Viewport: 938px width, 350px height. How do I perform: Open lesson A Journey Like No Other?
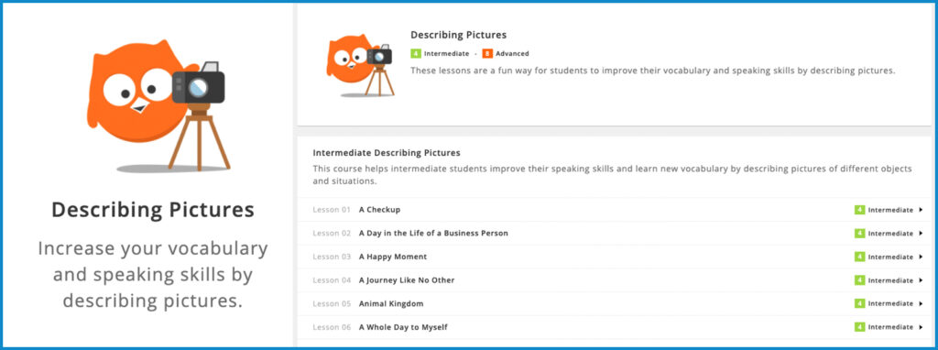407,280
